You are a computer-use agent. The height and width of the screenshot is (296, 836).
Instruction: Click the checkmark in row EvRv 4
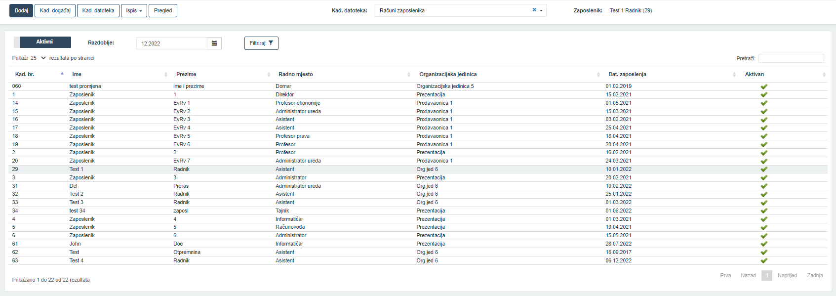point(764,128)
